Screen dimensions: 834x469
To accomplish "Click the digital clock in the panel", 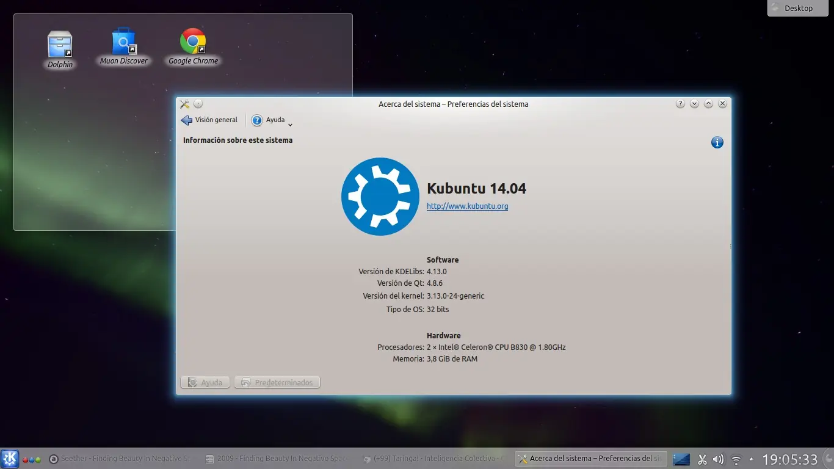I will click(789, 459).
